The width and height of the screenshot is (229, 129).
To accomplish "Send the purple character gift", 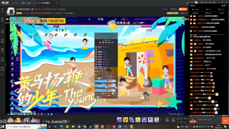I will click(x=119, y=120).
